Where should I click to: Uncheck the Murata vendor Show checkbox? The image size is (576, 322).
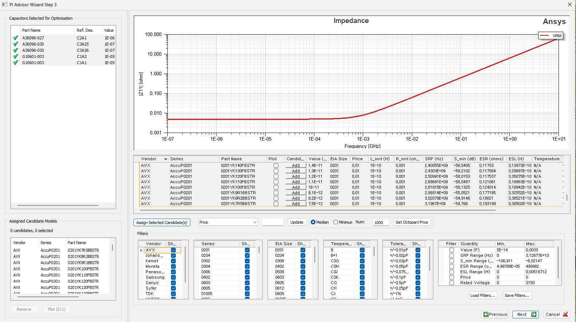pos(173,266)
